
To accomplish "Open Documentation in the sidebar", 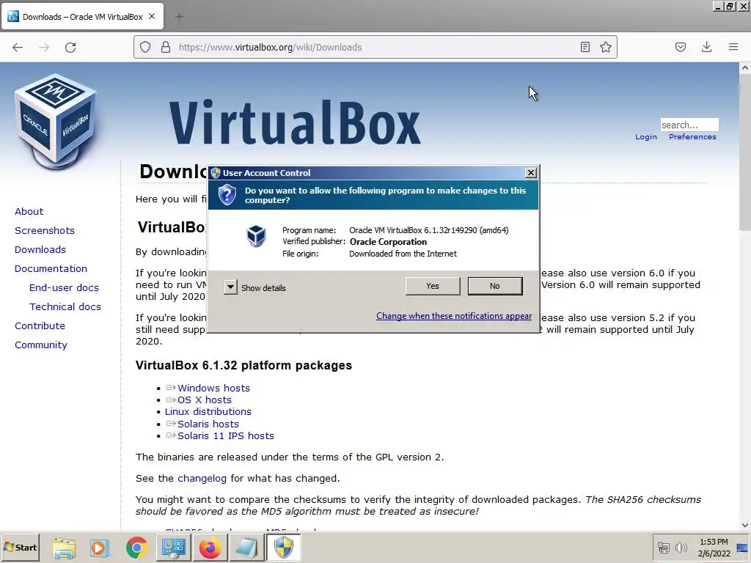I will (51, 268).
